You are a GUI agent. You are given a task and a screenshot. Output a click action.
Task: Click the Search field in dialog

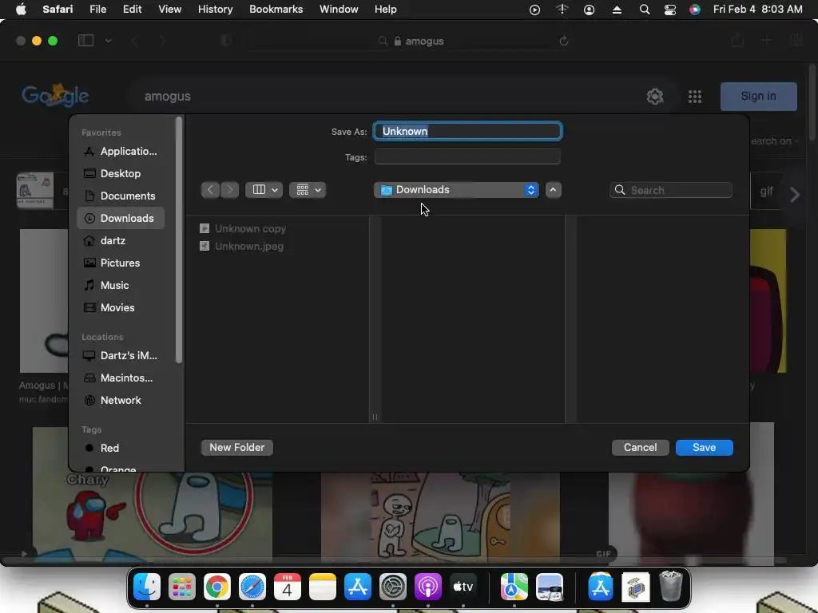pos(671,190)
